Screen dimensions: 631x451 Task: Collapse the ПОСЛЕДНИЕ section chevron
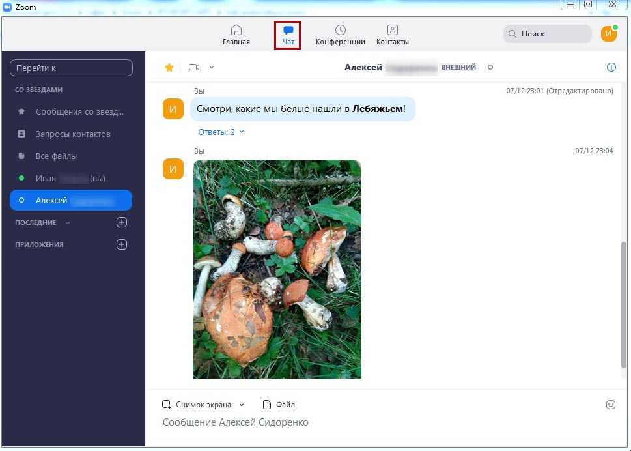[68, 223]
